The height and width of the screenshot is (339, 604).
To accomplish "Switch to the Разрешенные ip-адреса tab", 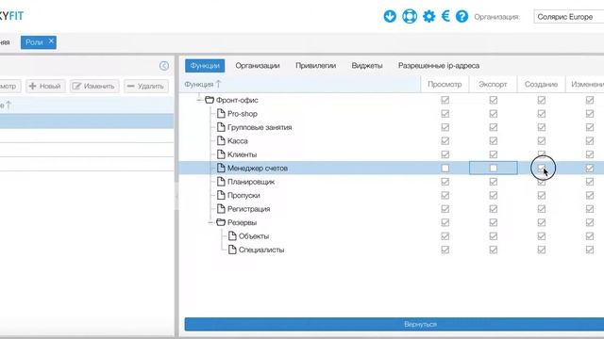I will point(439,66).
